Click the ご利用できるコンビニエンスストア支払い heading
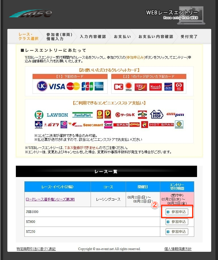This screenshot has height=260, width=218. (x=109, y=103)
